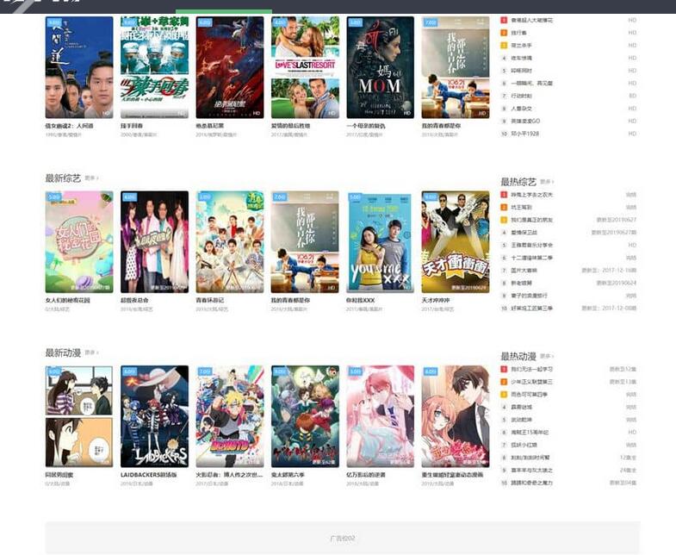Viewport: 676px width, 555px height.
Task: Open the 更多 link beside 最新动漫
Action: coord(91,352)
